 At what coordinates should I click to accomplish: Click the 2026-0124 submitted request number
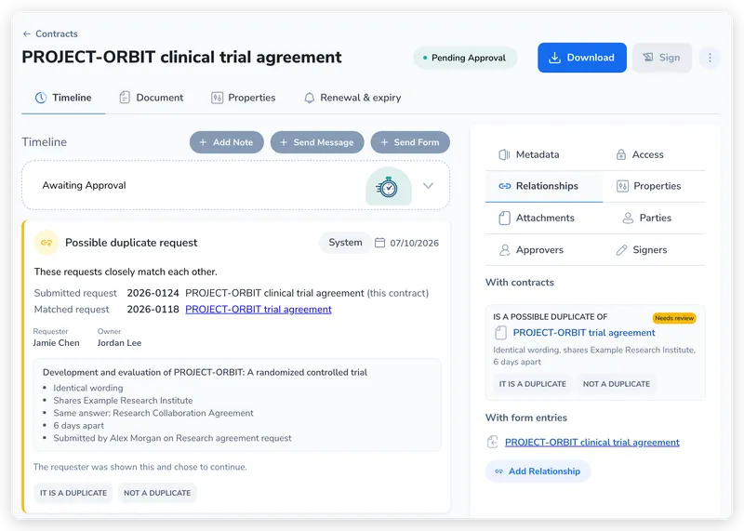click(153, 293)
